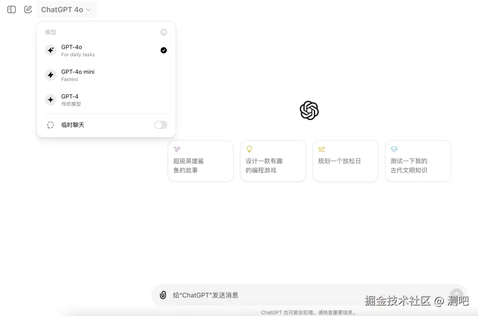Viewport: 478px width, 316px height.
Task: Choose the GPT-4o mini model
Action: pyautogui.click(x=106, y=75)
